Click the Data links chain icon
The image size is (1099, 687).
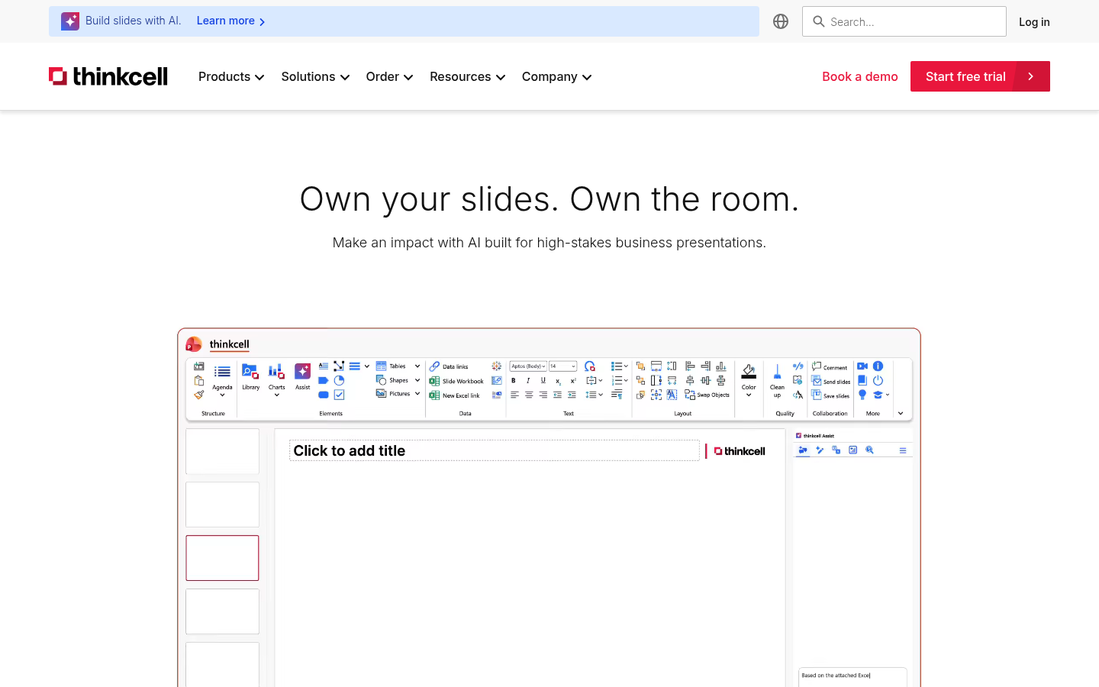434,366
